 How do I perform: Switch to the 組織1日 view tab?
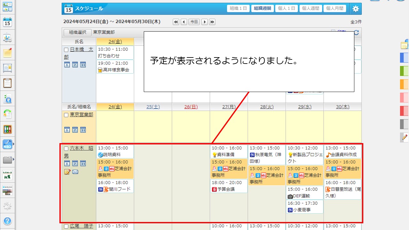click(x=238, y=9)
